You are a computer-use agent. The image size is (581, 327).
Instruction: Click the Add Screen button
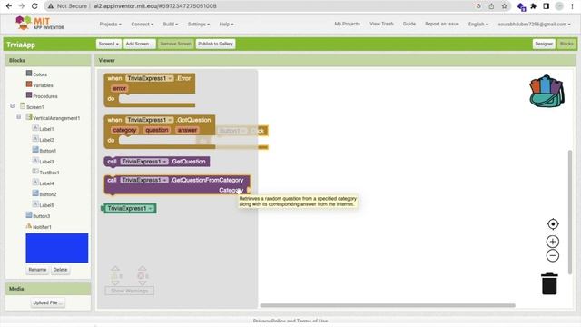tap(139, 44)
